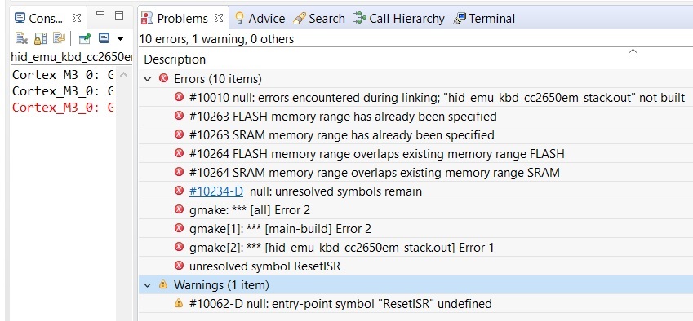
Task: Collapse the Errors (10 items) group
Action: click(x=148, y=79)
